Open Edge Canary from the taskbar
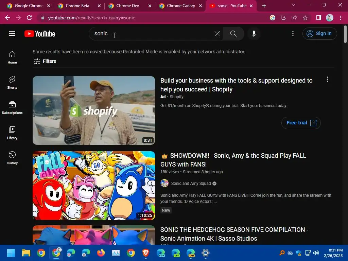Image resolution: width=348 pixels, height=261 pixels. pos(191,253)
